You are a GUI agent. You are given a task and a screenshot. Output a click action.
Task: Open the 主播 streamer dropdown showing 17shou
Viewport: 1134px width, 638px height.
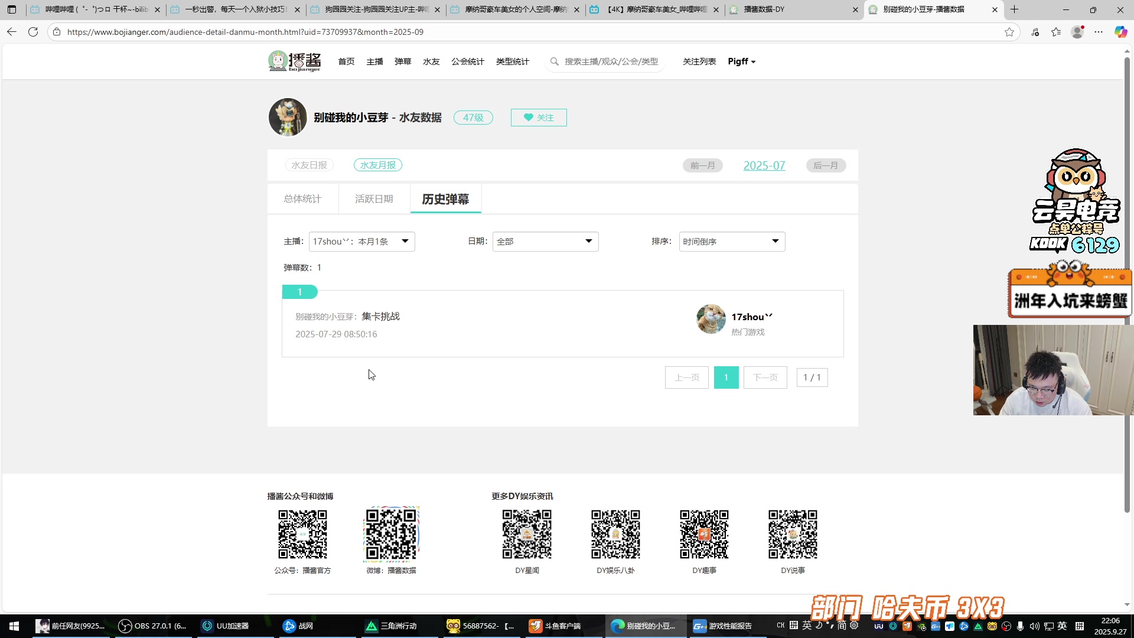point(361,241)
